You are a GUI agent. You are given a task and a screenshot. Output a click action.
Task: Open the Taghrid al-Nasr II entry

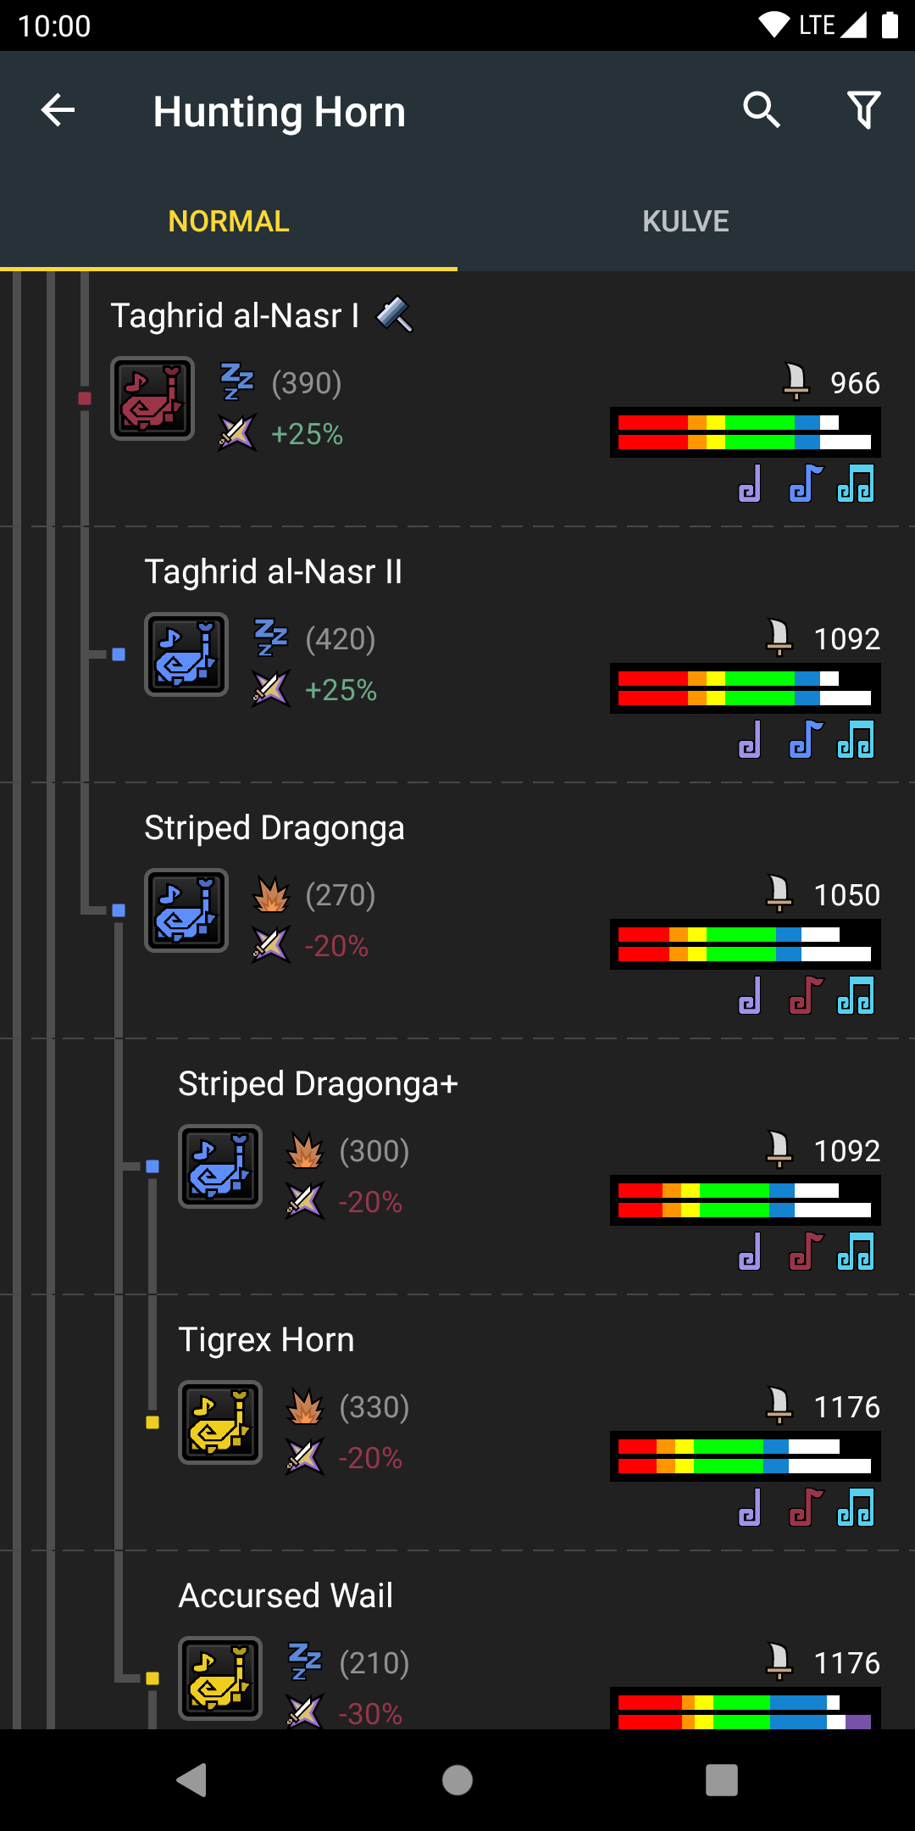pos(273,571)
